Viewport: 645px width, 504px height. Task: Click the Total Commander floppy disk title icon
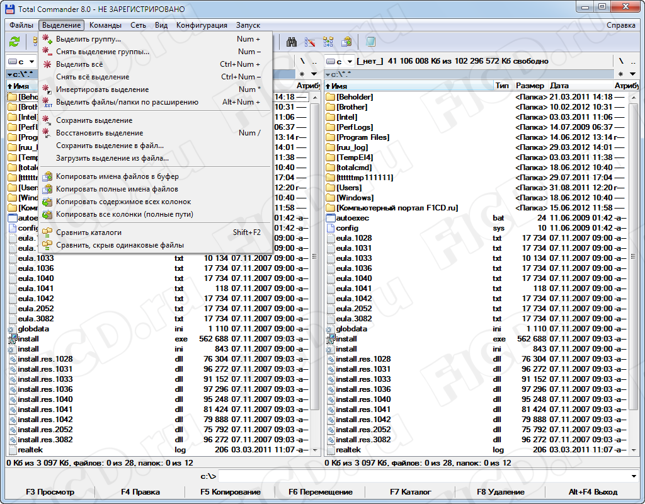point(10,9)
